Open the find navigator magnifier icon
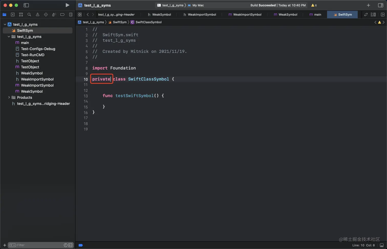Screen dimensions: 387x249 29,15
